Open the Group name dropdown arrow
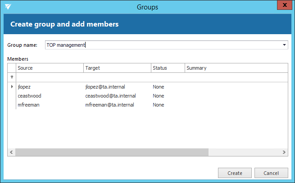 284,45
